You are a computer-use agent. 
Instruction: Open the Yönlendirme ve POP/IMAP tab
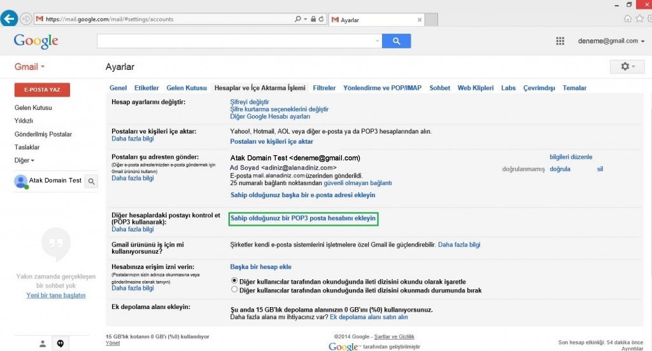(x=382, y=88)
